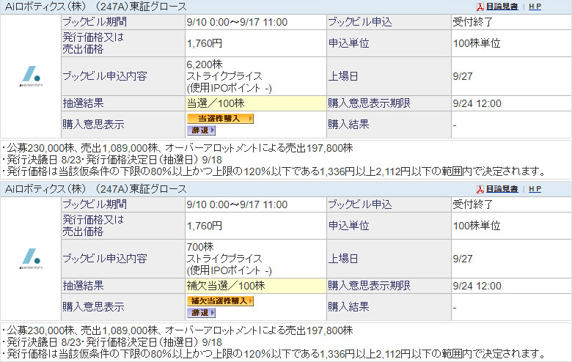Click the 補欠当選株購入 button
The height and width of the screenshot is (362, 572).
coord(220,300)
